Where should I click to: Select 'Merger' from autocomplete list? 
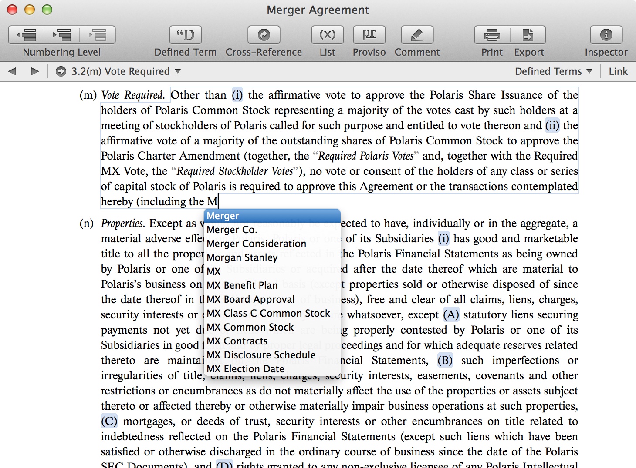[x=272, y=216]
